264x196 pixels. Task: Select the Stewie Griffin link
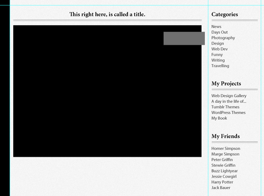click(x=223, y=165)
